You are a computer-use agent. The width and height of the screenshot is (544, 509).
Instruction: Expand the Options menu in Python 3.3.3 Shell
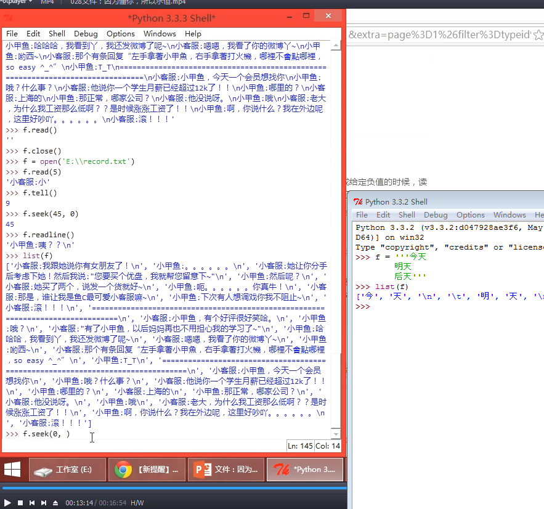coord(120,33)
